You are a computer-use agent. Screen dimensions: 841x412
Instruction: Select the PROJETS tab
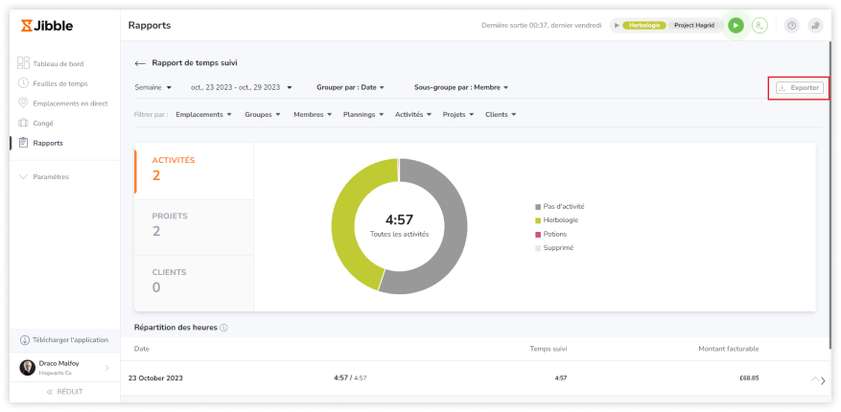coord(194,227)
